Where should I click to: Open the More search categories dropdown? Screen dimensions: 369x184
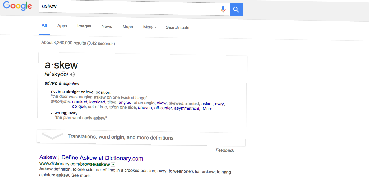pyautogui.click(x=150, y=27)
